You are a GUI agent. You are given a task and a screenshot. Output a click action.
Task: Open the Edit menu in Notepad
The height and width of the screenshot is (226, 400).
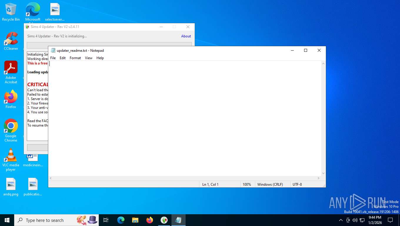click(x=63, y=58)
